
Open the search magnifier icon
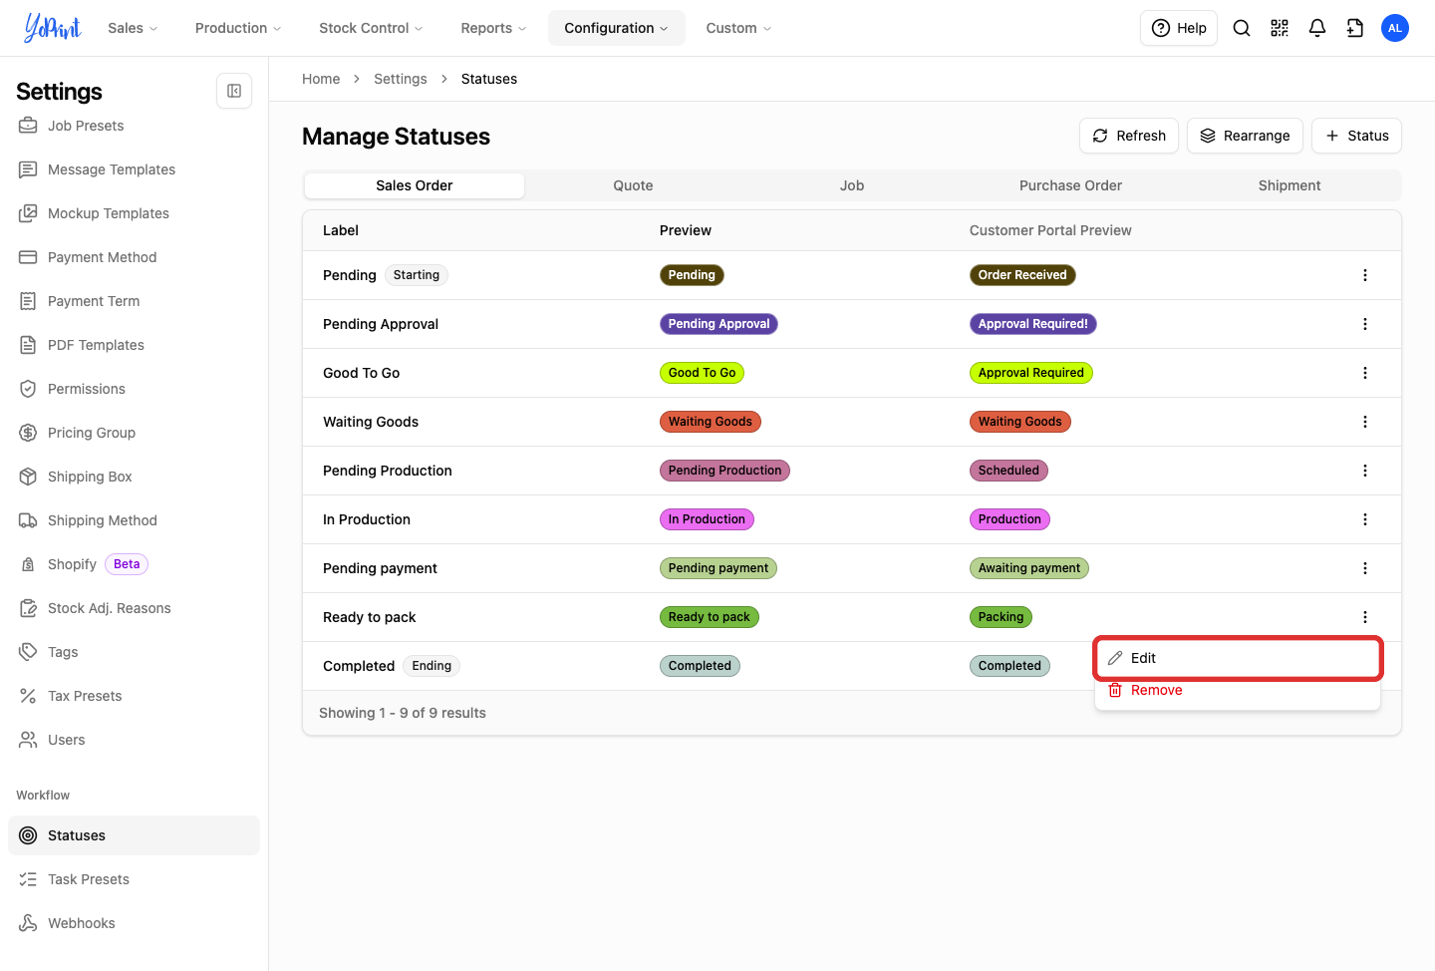(x=1242, y=28)
